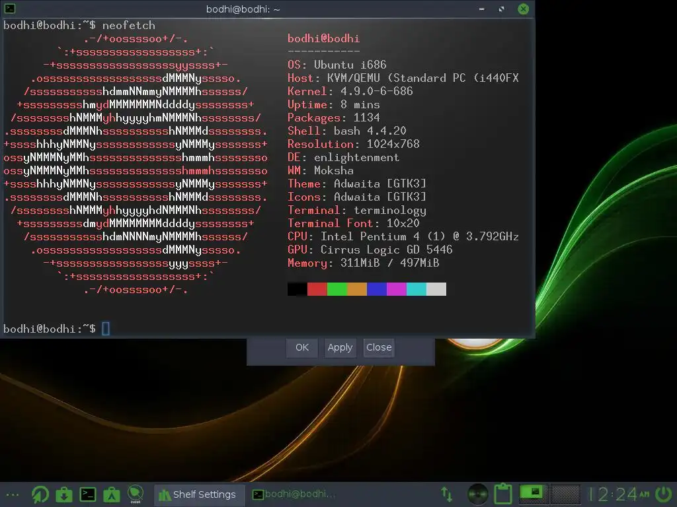Click the "CPU: Intel Pentium 4" line
677x507 pixels.
[x=403, y=236]
